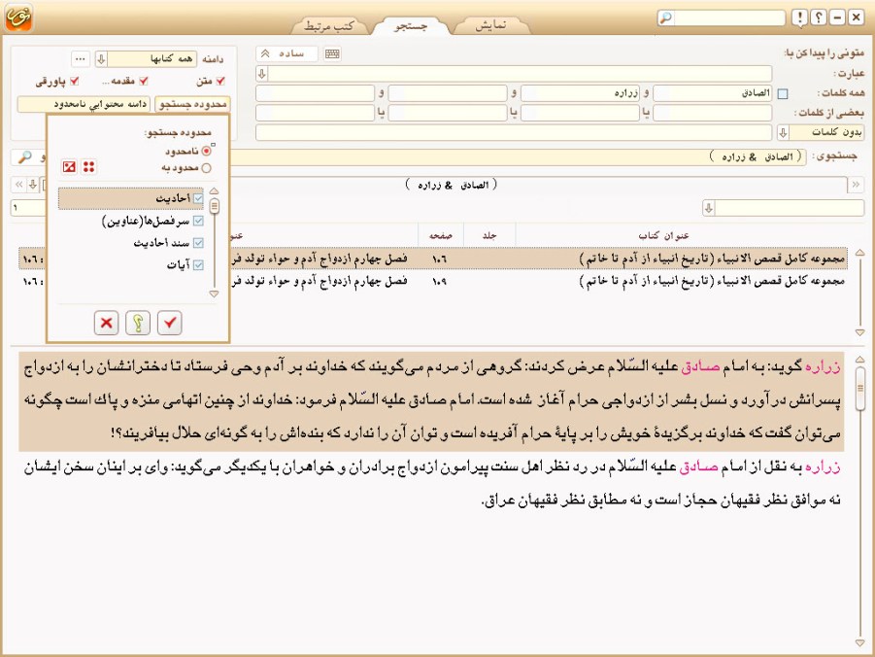Viewport: 875px width, 657px height.
Task: Click the second paragraph ending with فقیهان عراق
Action: click(x=431, y=483)
